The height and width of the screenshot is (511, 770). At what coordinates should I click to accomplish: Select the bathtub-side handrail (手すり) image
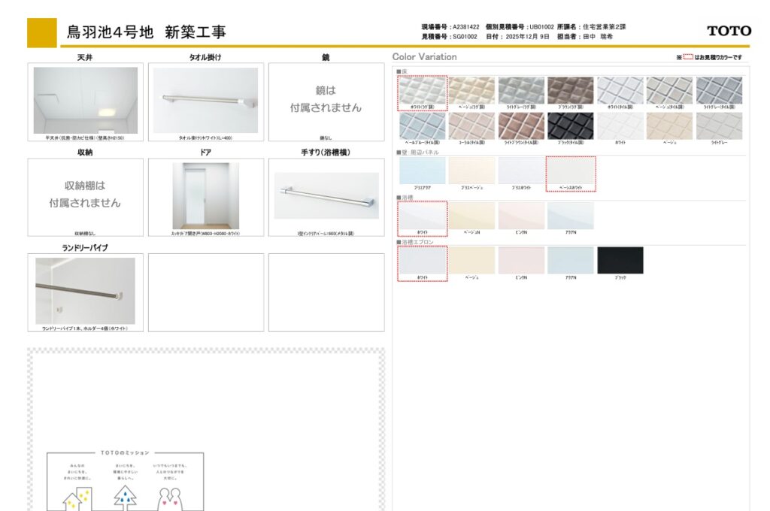point(326,196)
